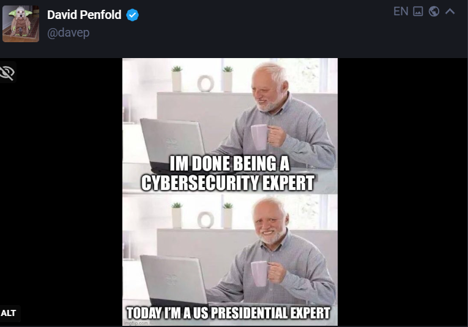This screenshot has width=468, height=327.
Task: Open David Penfold's avatar picture
Action: pyautogui.click(x=21, y=24)
